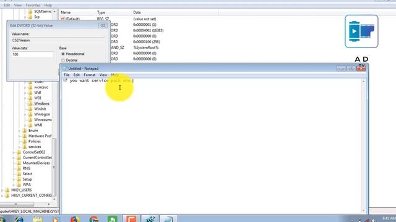Click the data value 0x00000100 (256)

147,42
